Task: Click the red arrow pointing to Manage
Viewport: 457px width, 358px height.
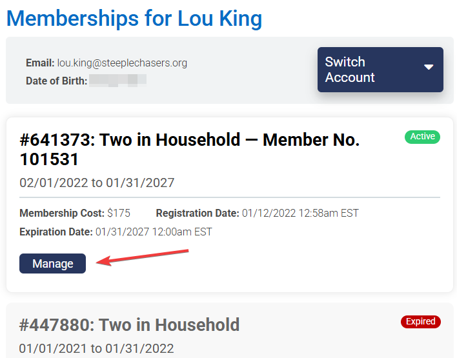Action: pyautogui.click(x=142, y=255)
